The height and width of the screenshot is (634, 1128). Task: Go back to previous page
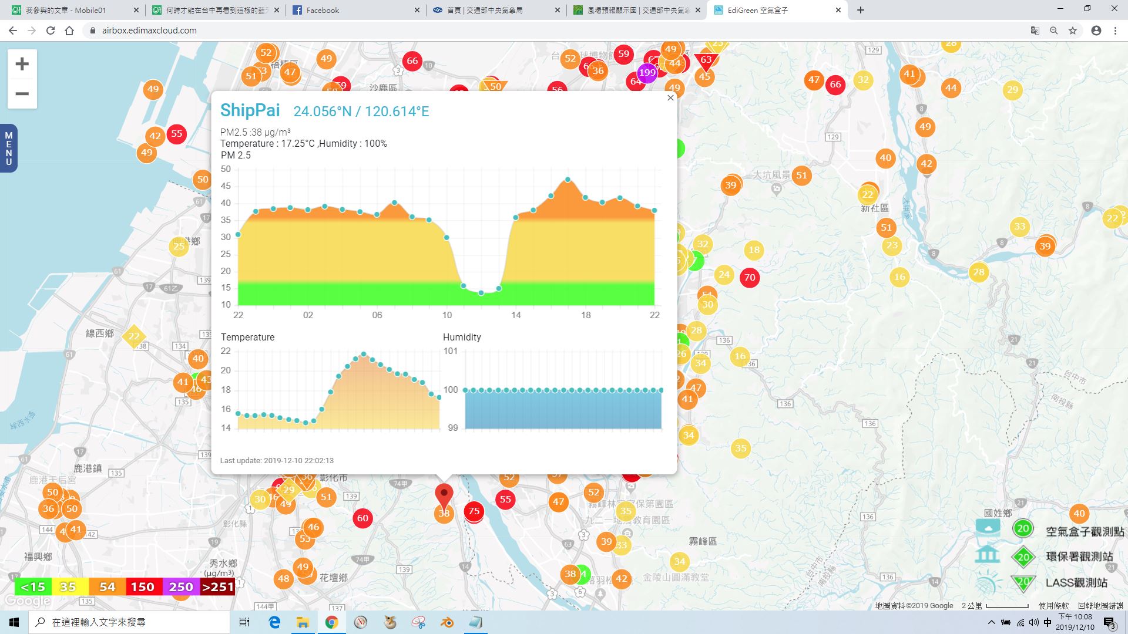click(13, 31)
